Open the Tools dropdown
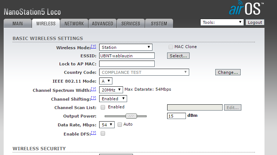Viewport: 277px width, 155px height. 222,22
